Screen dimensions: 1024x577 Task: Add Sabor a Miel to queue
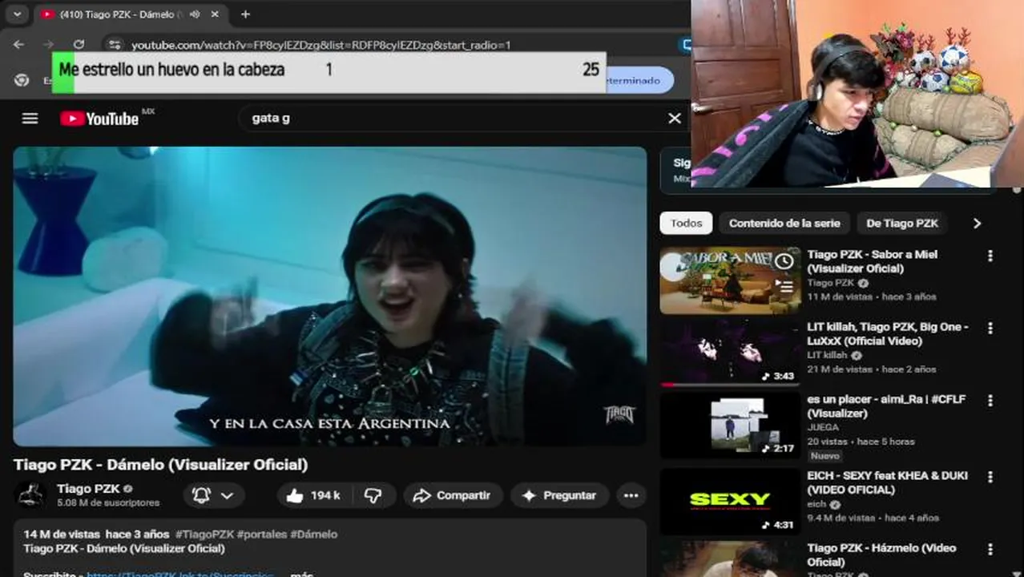tap(784, 285)
